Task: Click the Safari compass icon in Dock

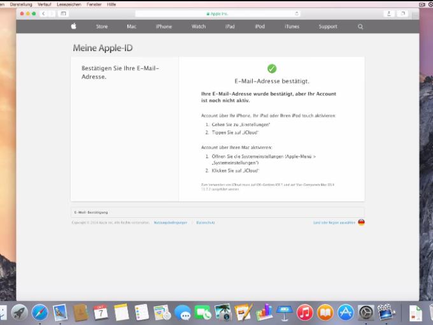Action: (39, 312)
